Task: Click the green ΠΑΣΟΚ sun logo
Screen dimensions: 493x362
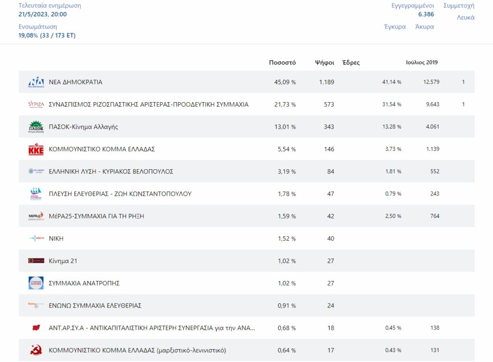Action: [36, 127]
